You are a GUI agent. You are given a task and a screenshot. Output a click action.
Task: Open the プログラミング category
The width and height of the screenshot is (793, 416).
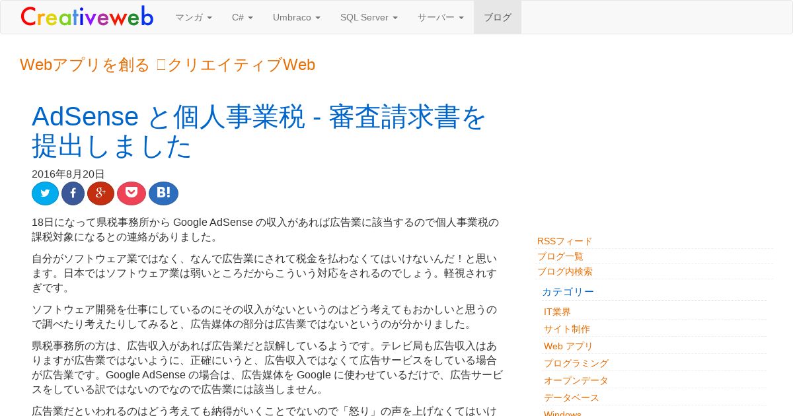tap(576, 363)
